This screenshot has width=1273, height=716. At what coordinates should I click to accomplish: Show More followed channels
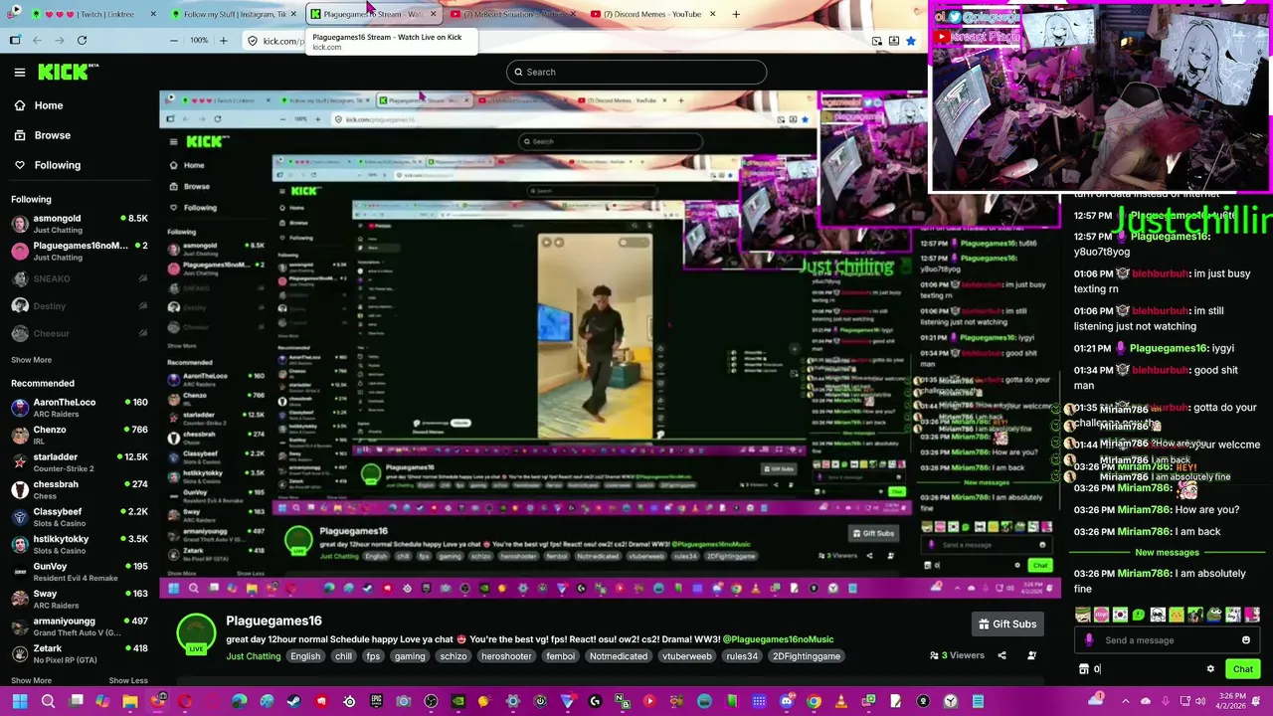(x=31, y=360)
